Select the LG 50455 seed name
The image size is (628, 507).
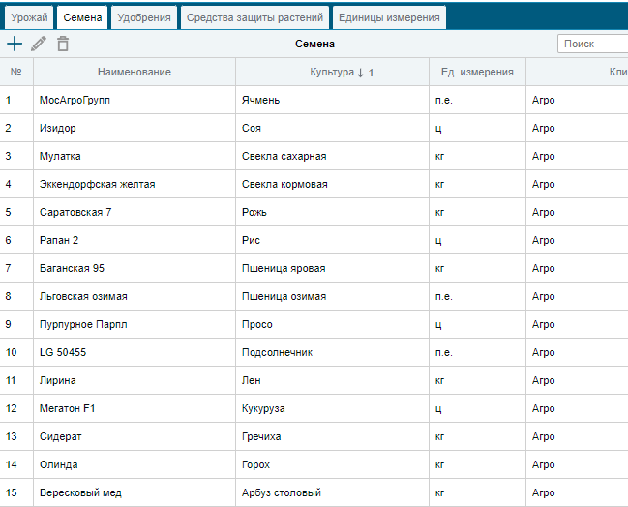click(x=63, y=352)
